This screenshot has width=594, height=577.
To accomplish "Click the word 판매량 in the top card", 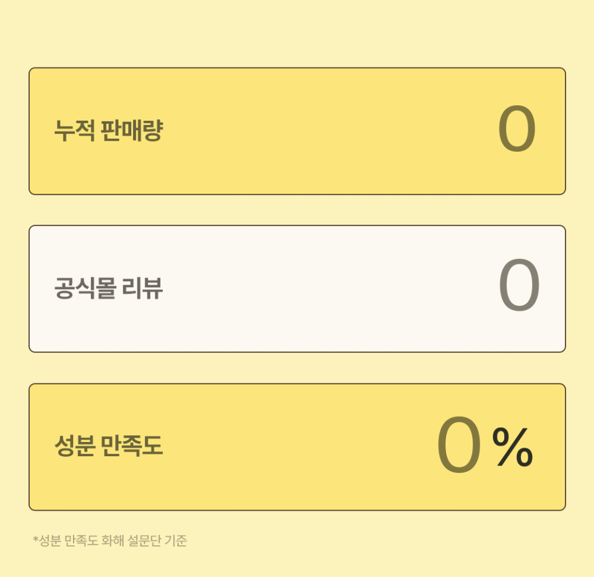I will [131, 131].
